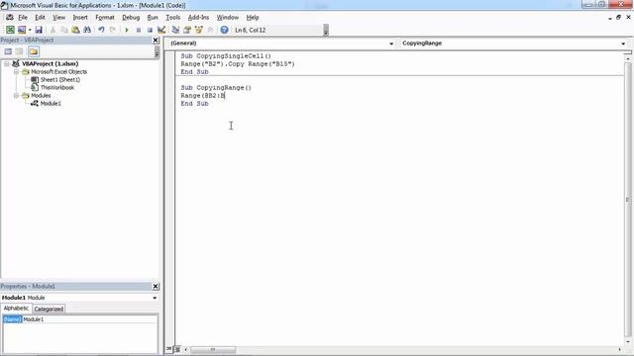This screenshot has height=356, width=634.
Task: Switch to Microsoft Excel view icon
Action: point(10,30)
